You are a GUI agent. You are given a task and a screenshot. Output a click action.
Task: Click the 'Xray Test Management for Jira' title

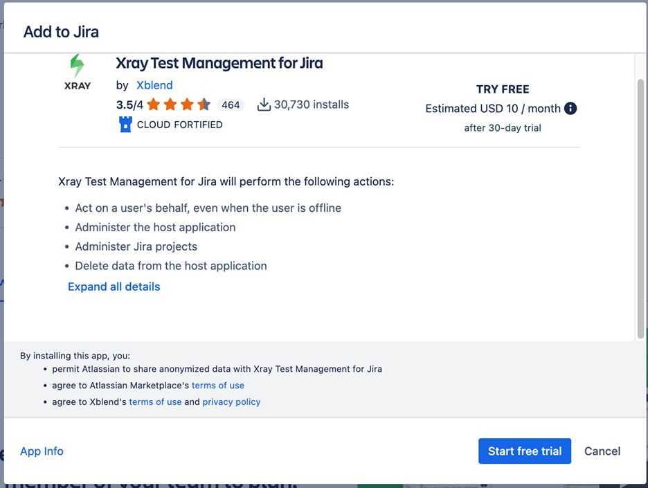tap(219, 63)
